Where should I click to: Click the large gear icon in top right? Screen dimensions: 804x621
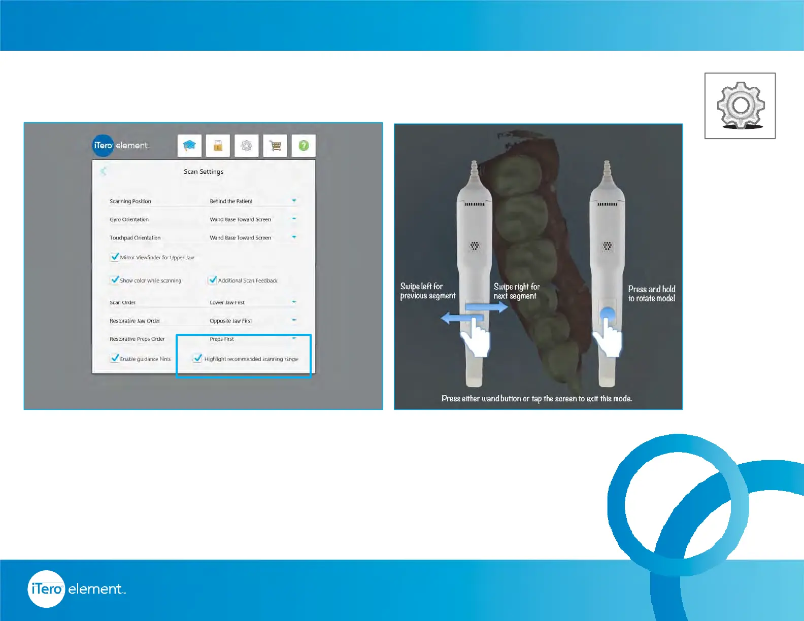click(x=740, y=106)
